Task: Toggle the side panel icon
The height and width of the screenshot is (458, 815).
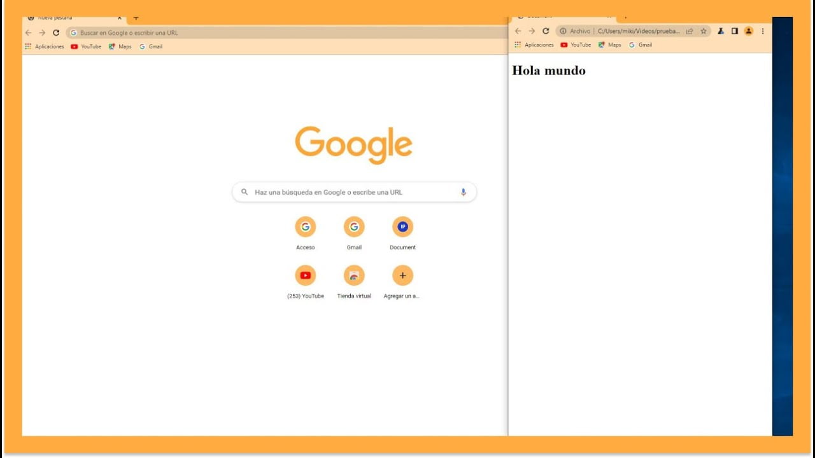Action: [x=734, y=31]
